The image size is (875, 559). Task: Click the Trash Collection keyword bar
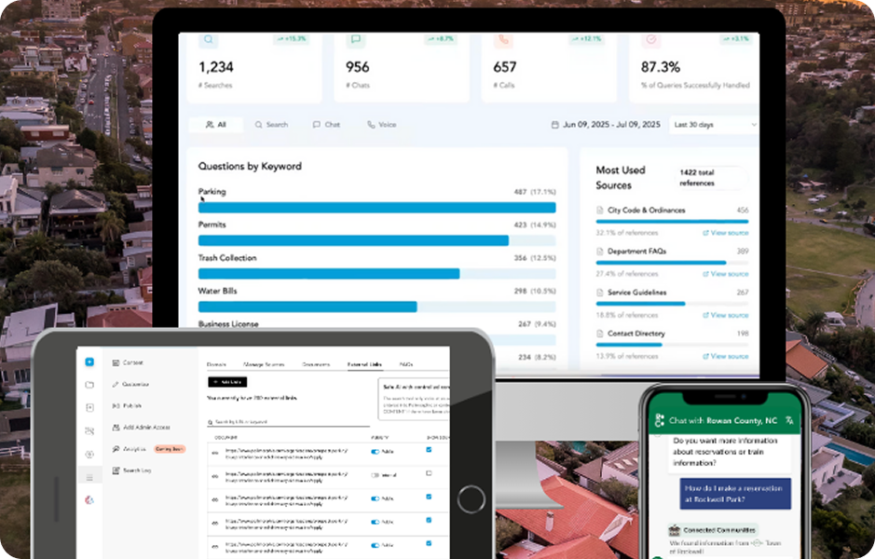[x=376, y=274]
